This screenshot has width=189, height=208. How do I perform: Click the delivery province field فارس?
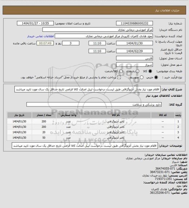[135, 58]
